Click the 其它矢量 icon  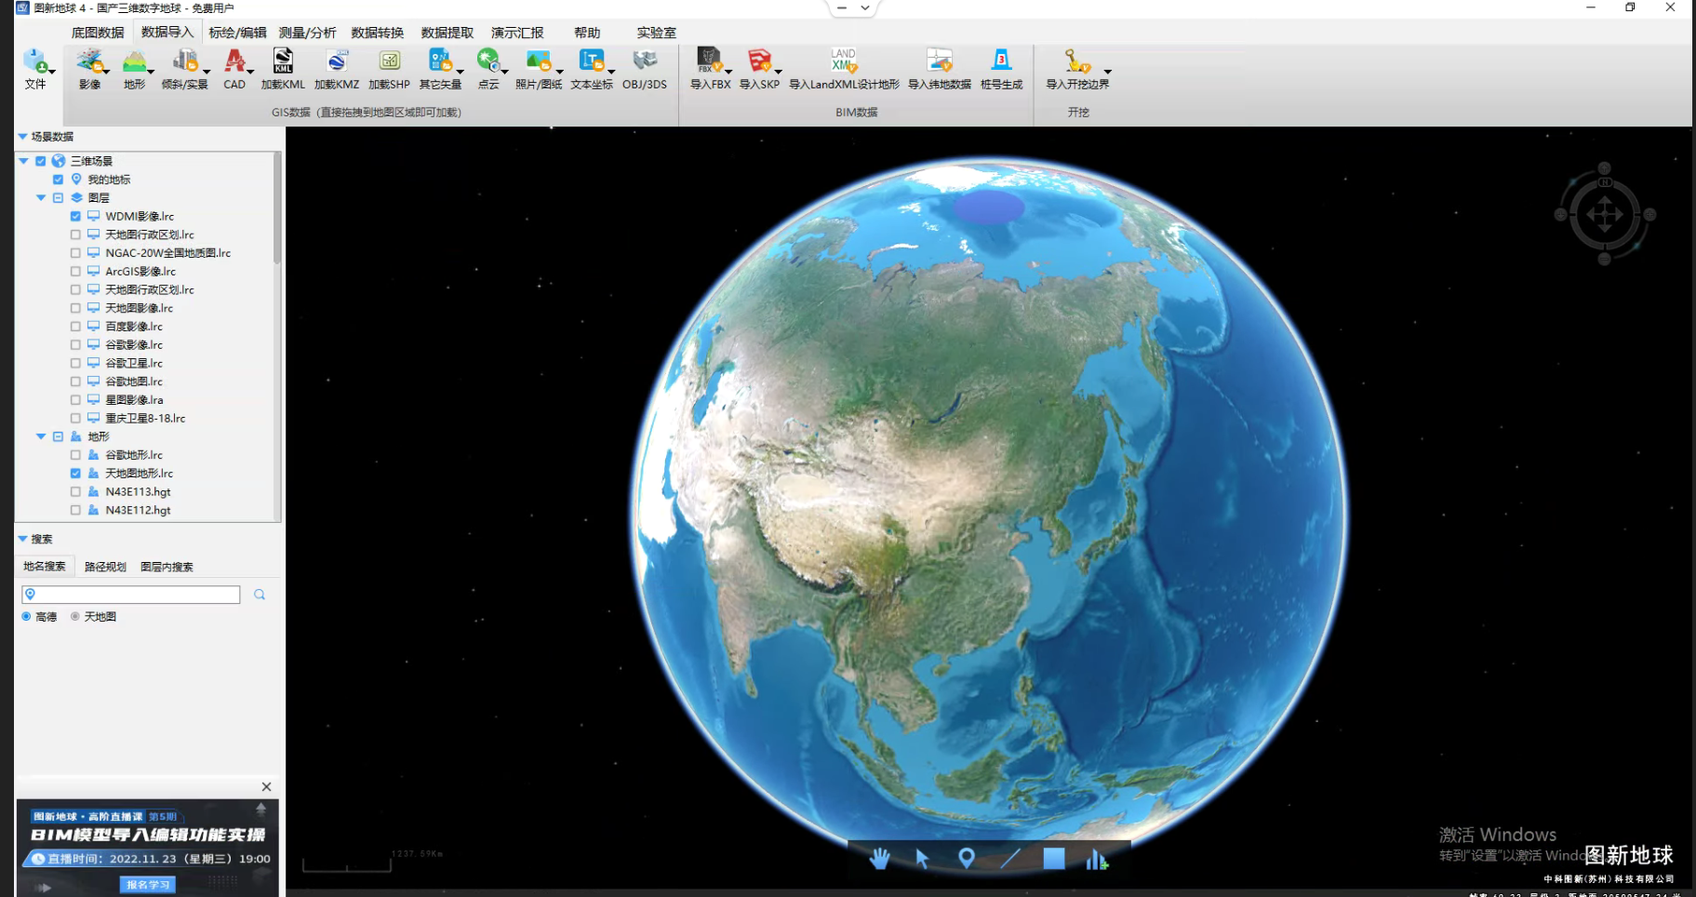tap(439, 61)
